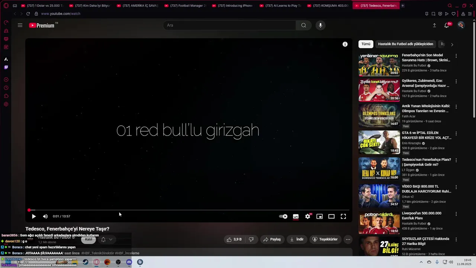Click inside the Ara search field
Image resolution: width=476 pixels, height=268 pixels.
click(229, 25)
